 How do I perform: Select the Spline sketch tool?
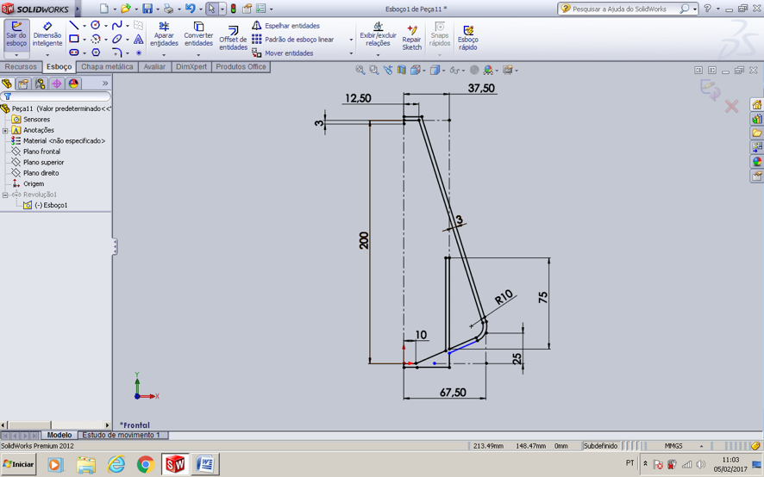(117, 25)
